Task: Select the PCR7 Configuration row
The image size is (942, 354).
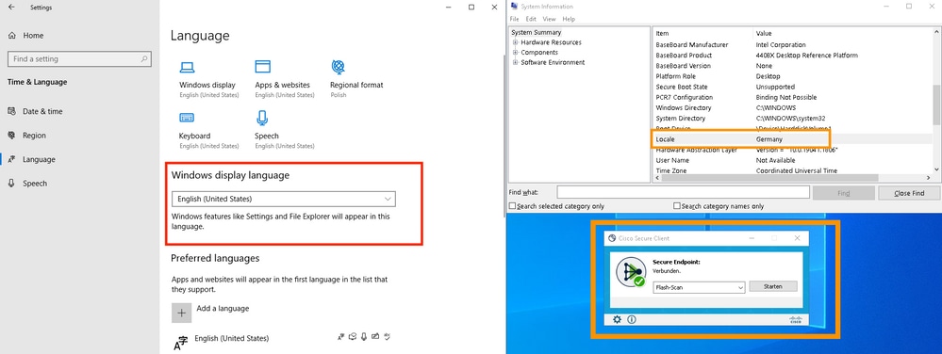Action: [x=792, y=97]
